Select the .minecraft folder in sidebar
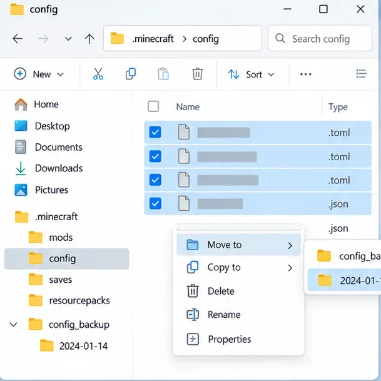The height and width of the screenshot is (381, 381). (x=46, y=216)
